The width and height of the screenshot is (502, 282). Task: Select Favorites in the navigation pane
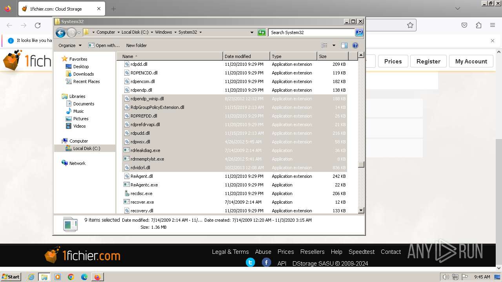[78, 59]
